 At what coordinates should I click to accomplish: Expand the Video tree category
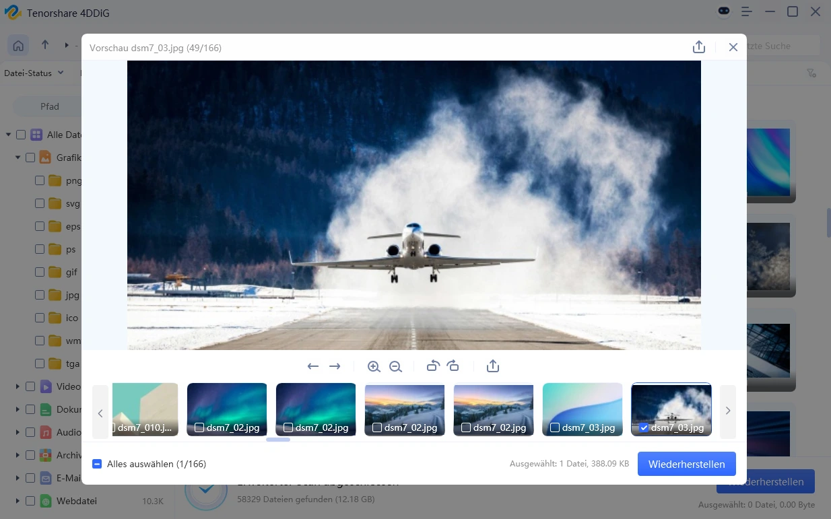click(x=18, y=386)
